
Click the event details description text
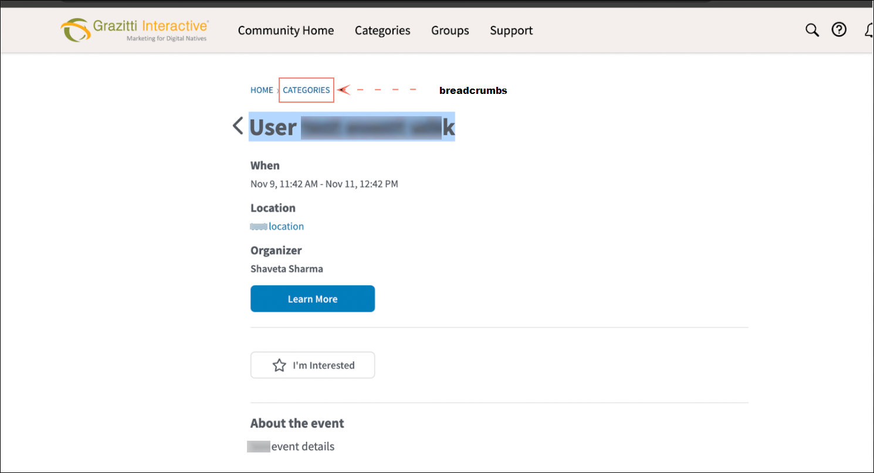[x=302, y=447]
